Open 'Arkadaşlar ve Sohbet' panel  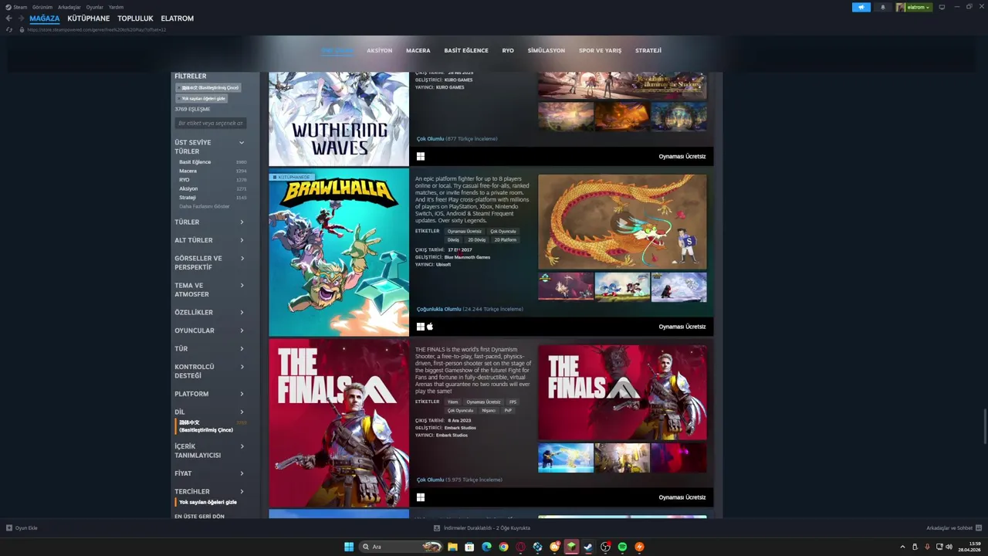tap(953, 528)
